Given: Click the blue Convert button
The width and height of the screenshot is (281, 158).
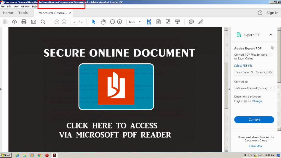Looking at the screenshot, I should pos(254,120).
